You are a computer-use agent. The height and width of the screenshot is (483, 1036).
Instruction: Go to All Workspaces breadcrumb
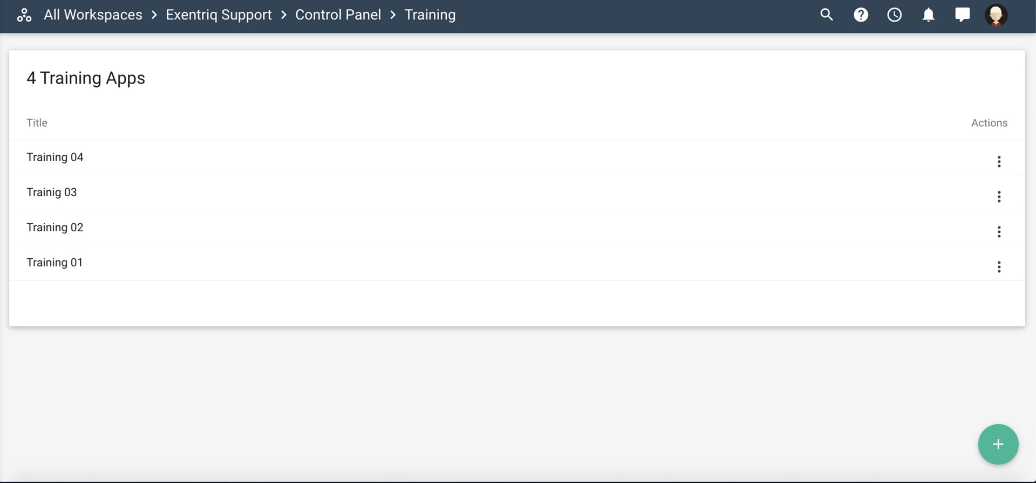point(93,15)
